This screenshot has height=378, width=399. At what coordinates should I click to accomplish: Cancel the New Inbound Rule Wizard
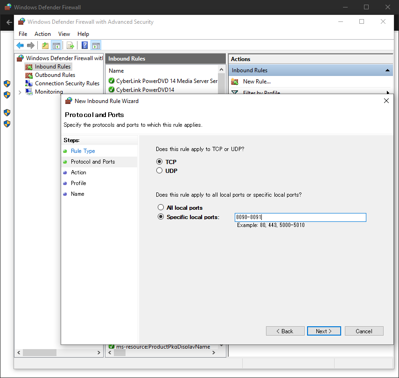364,331
